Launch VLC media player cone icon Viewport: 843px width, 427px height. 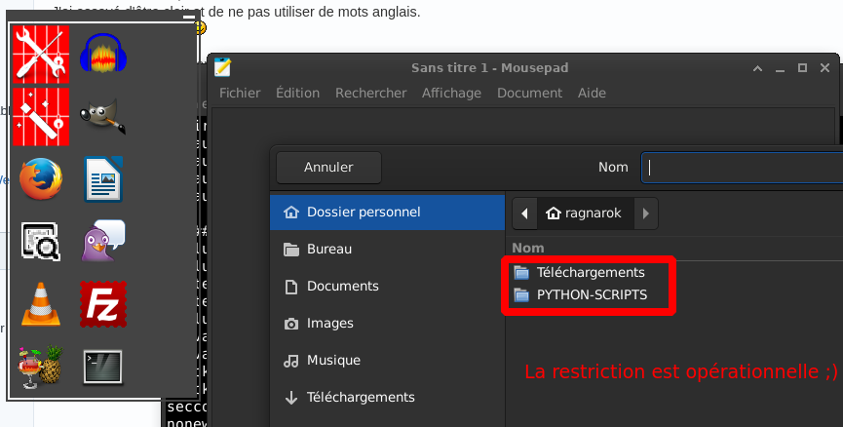[x=41, y=303]
